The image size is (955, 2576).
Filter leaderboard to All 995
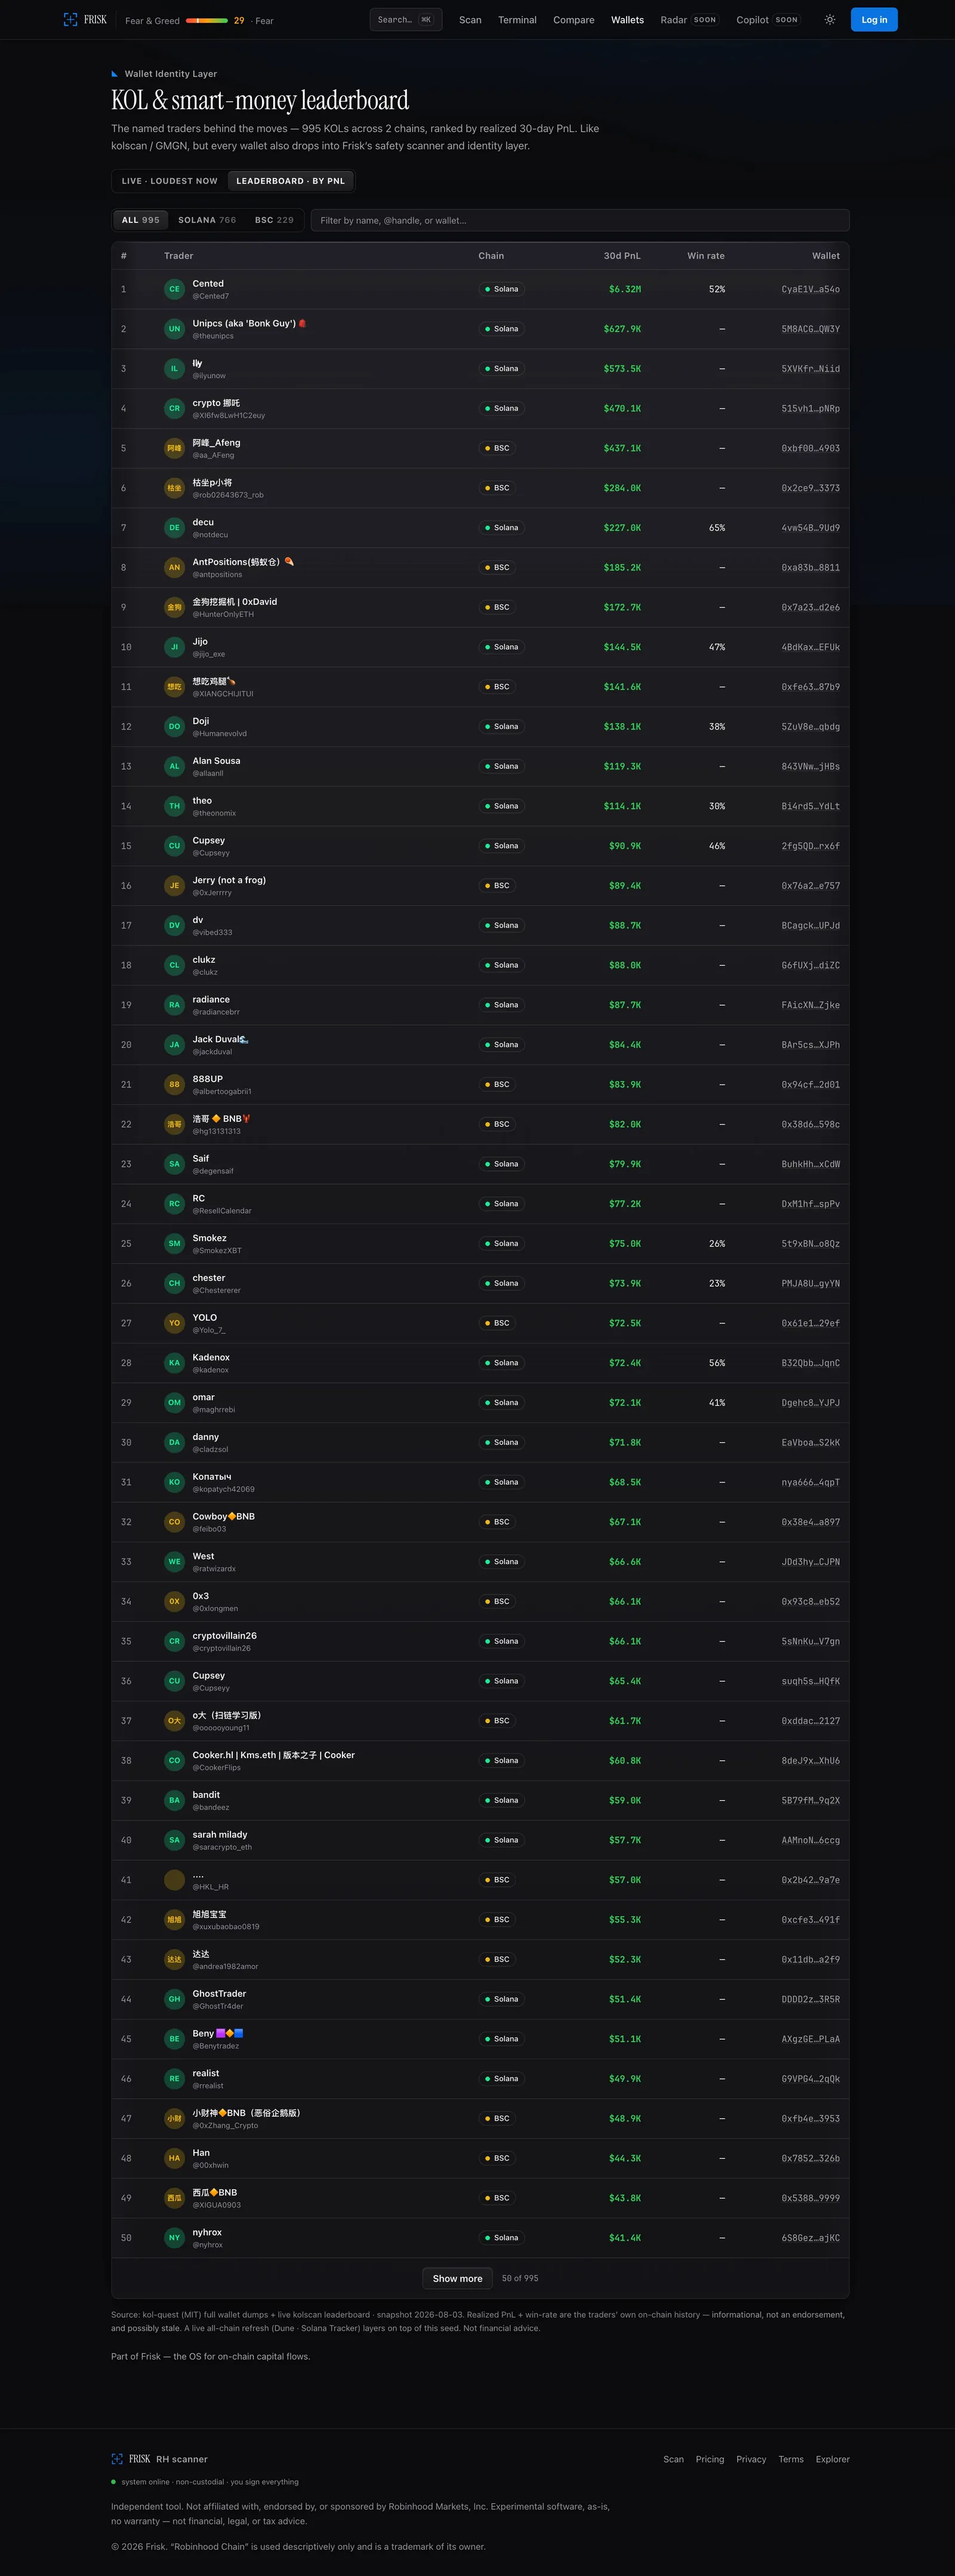[x=140, y=220]
